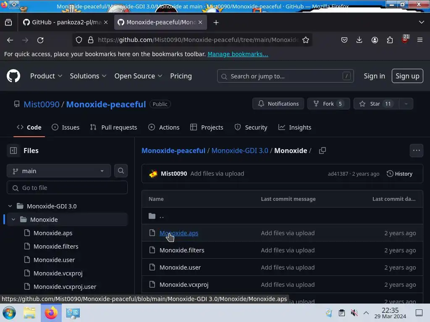View commit History
430x322 pixels.
point(400,174)
